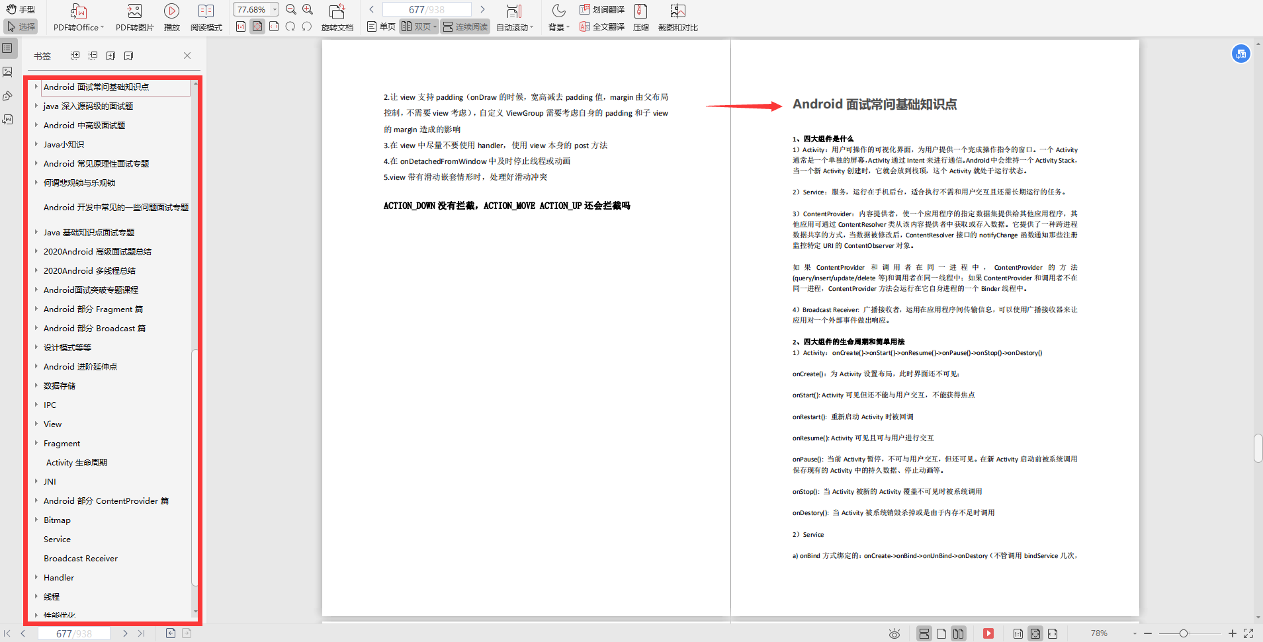Expand '2020Android 多线程总结' bookmark
The height and width of the screenshot is (642, 1263).
click(x=36, y=270)
